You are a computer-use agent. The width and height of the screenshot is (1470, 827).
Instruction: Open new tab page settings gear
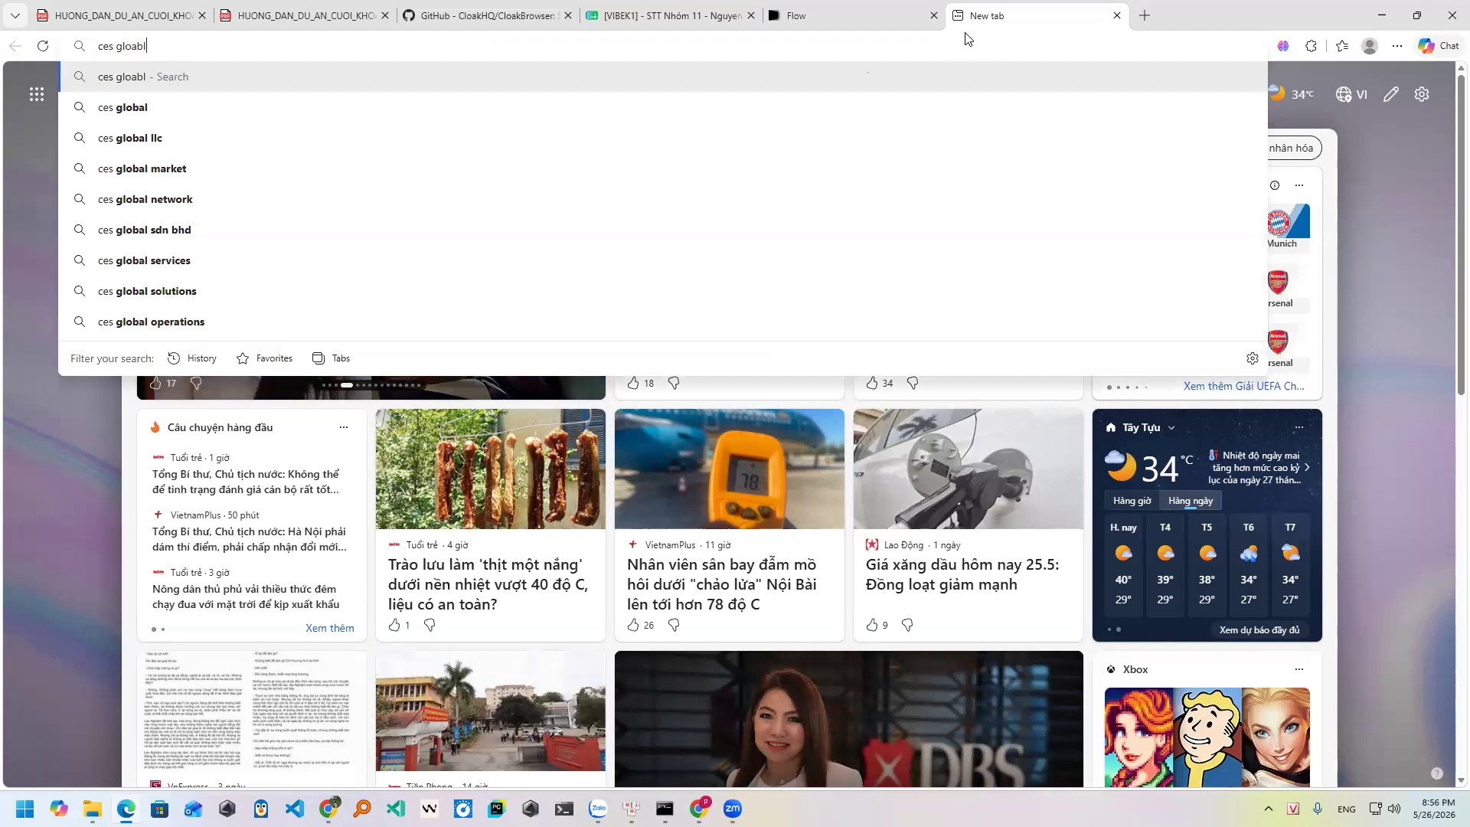1422,94
